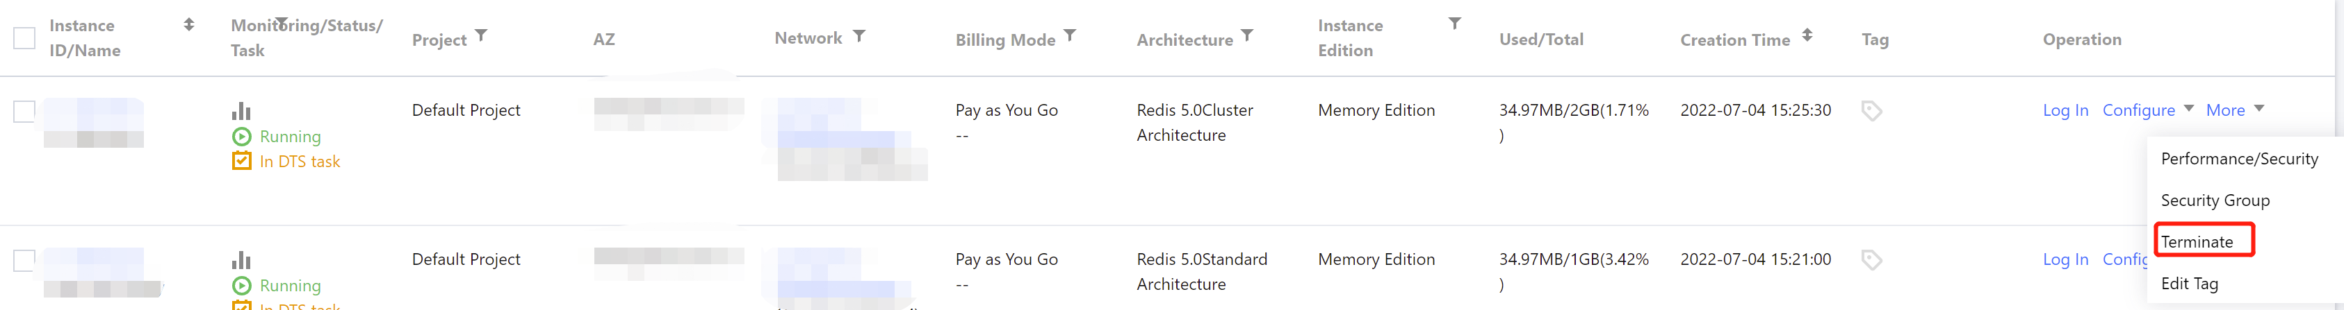Collapse the More dropdown menu
The height and width of the screenshot is (310, 2344).
click(2234, 110)
